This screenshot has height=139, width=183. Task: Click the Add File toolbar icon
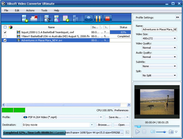click(25, 19)
